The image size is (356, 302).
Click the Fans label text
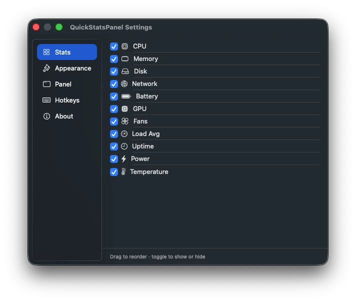click(140, 121)
